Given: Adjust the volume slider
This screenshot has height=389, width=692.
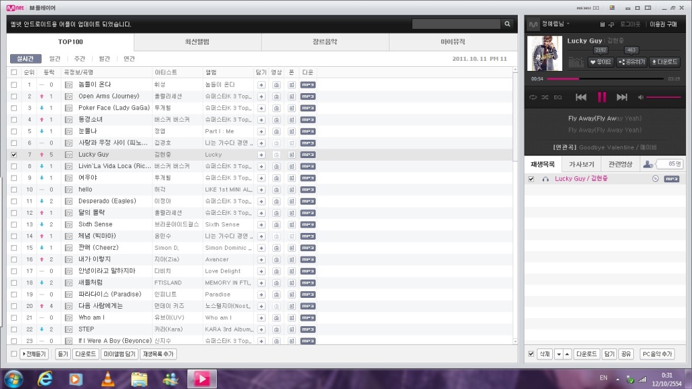Looking at the screenshot, I should (664, 97).
